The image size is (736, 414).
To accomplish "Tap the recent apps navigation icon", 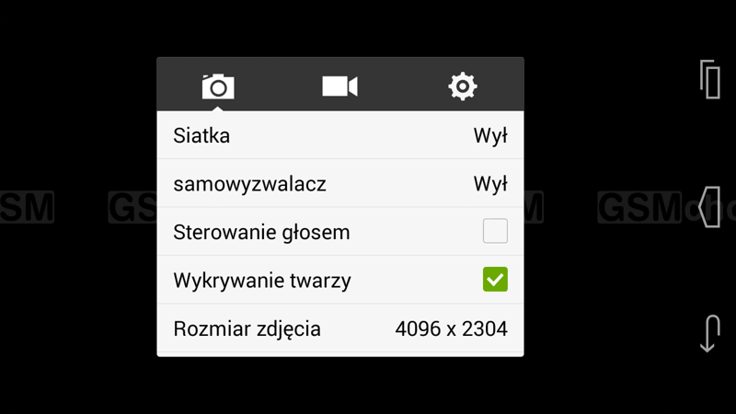I will pyautogui.click(x=710, y=79).
